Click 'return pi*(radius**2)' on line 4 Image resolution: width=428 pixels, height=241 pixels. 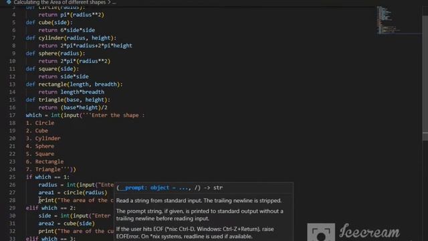click(72, 15)
